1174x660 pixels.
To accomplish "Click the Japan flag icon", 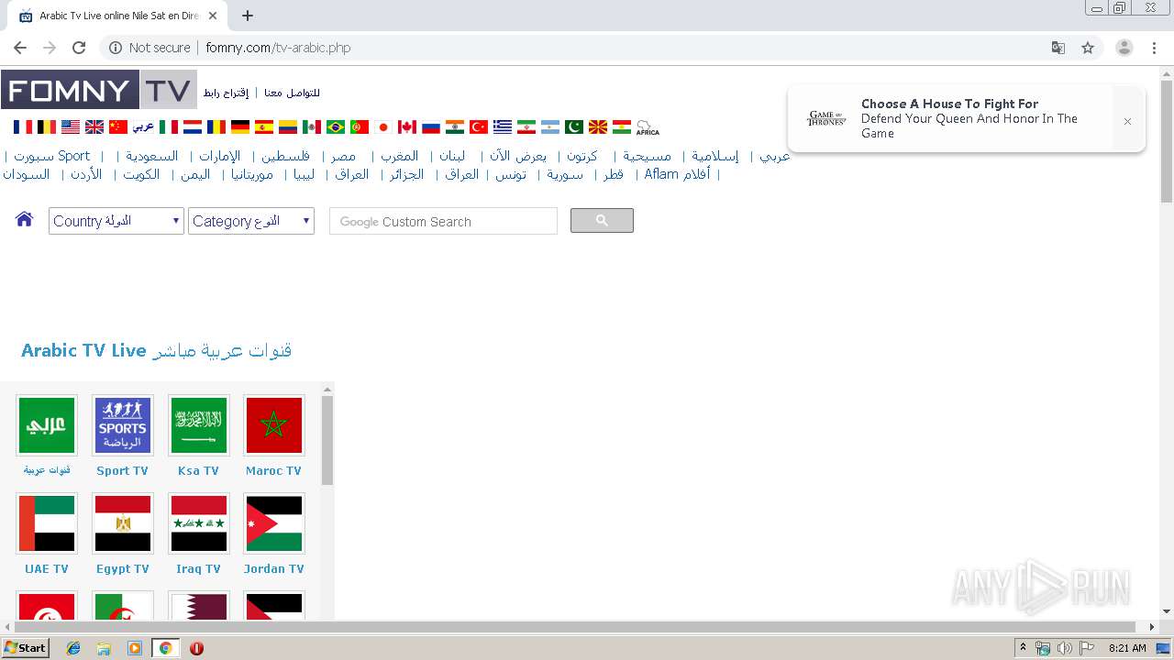I will pos(383,127).
